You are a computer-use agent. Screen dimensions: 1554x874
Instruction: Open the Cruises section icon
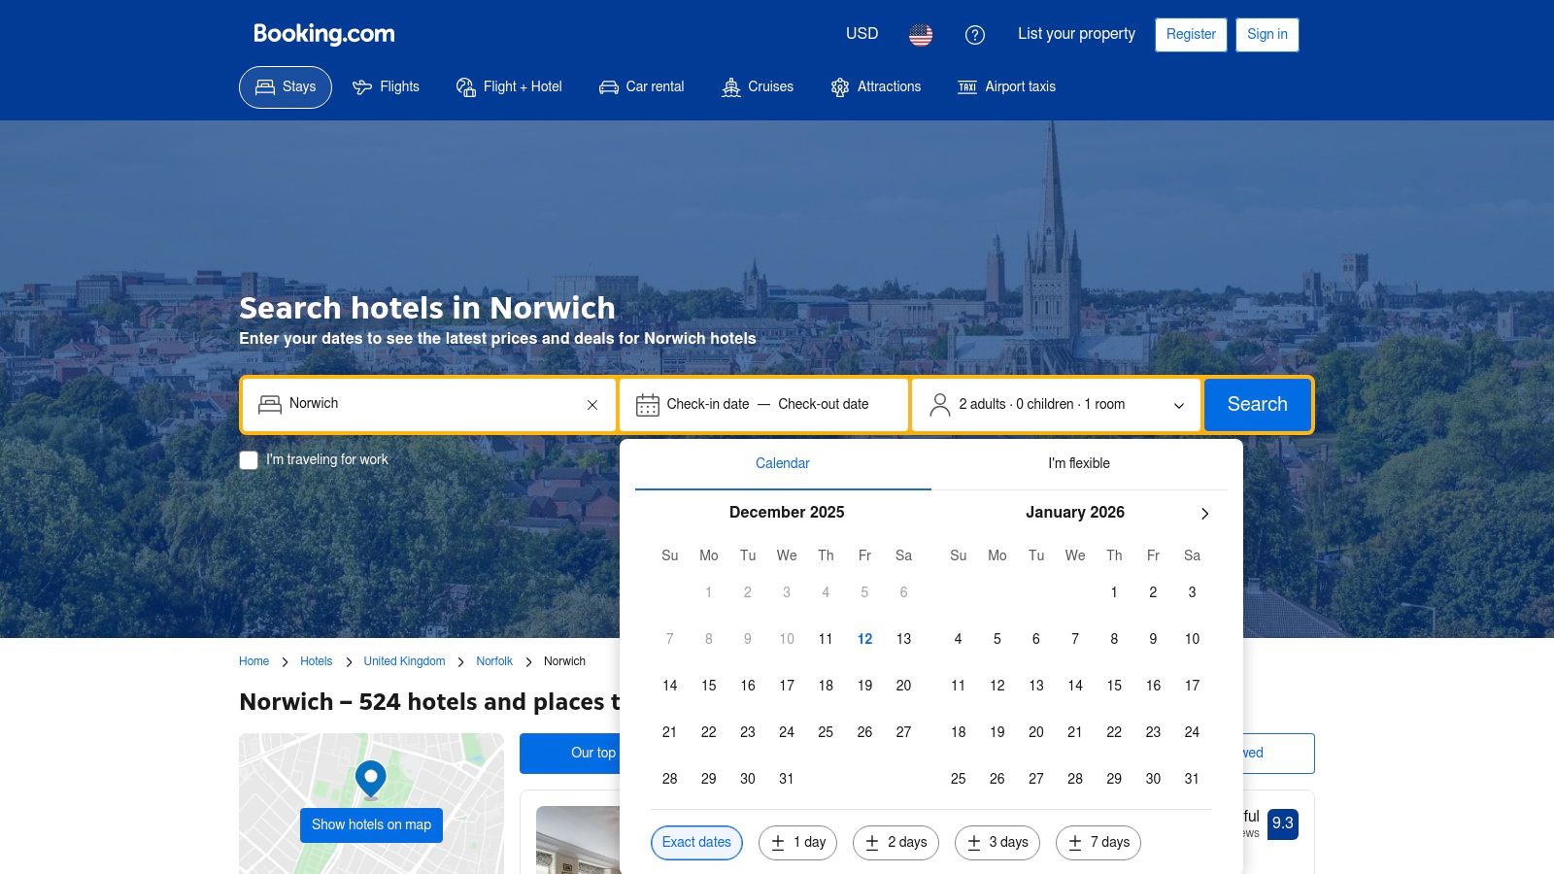[731, 86]
